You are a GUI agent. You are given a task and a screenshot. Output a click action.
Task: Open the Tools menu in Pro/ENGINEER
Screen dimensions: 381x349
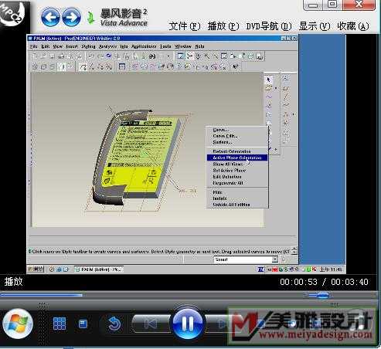165,46
